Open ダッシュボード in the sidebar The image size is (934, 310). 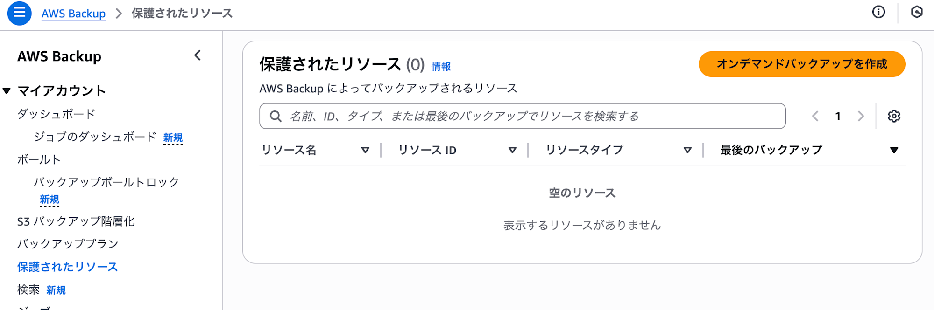click(56, 114)
